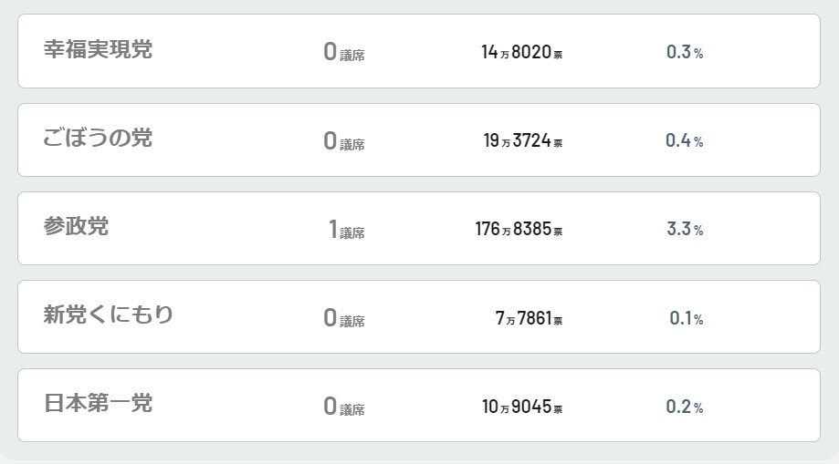This screenshot has width=839, height=464.
Task: Click the 0.4% vote share
Action: (685, 140)
